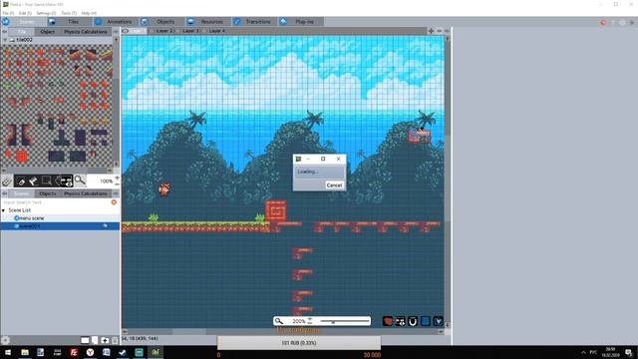638x359 pixels.
Task: Open File Explorer from taskbar
Action: pos(25,352)
